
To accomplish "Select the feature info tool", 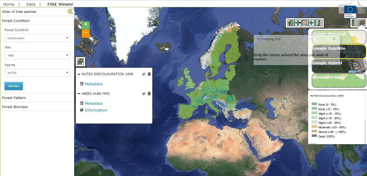I will click(x=319, y=23).
